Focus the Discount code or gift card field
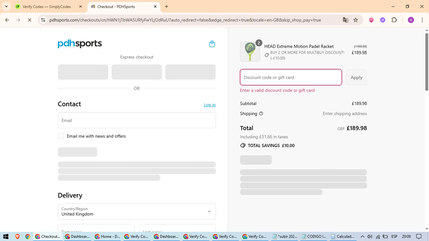 (x=291, y=77)
